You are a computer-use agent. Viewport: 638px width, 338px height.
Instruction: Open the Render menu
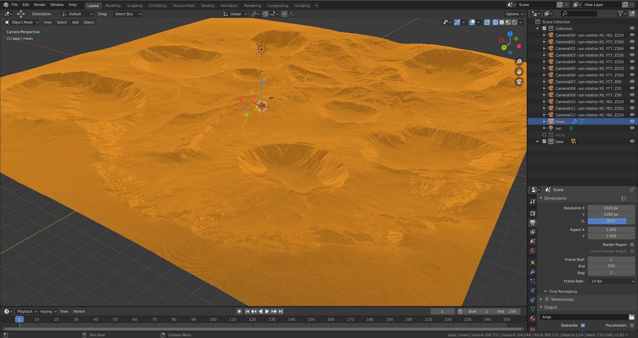[x=39, y=5]
